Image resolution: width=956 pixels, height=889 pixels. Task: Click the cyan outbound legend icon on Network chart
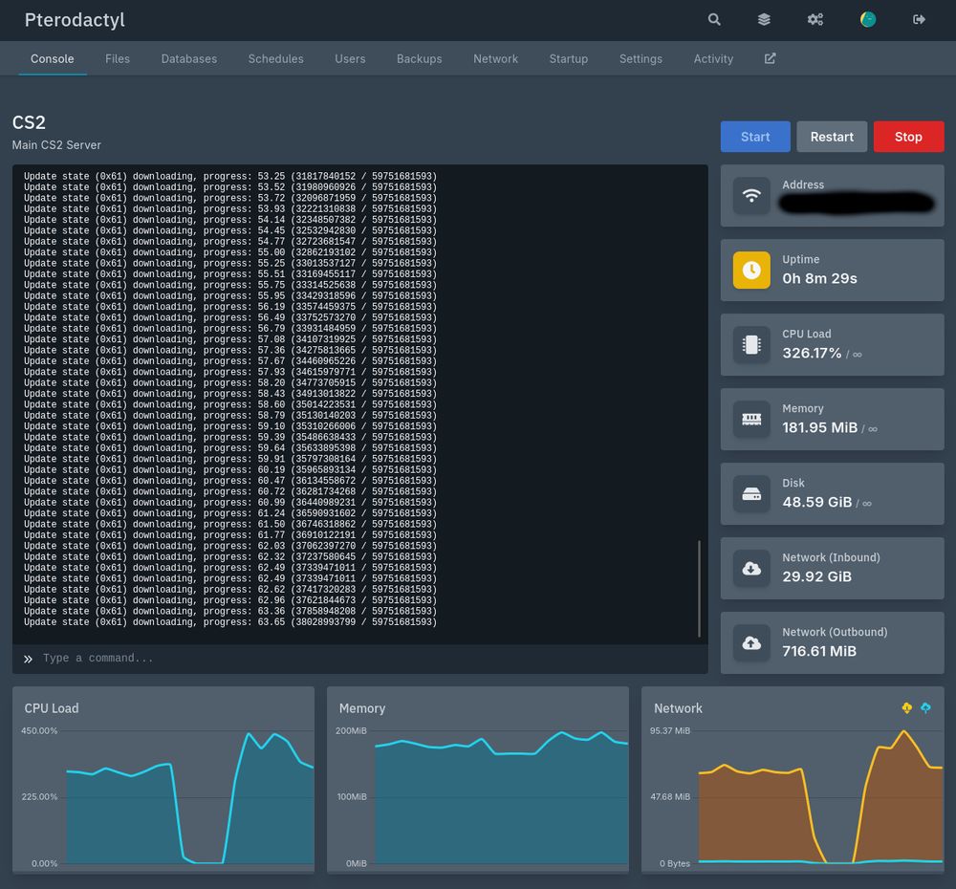click(x=925, y=707)
